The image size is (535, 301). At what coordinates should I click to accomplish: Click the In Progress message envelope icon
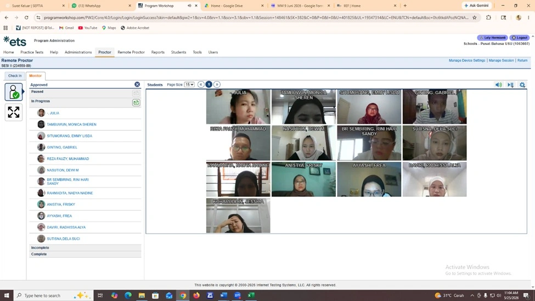136,103
